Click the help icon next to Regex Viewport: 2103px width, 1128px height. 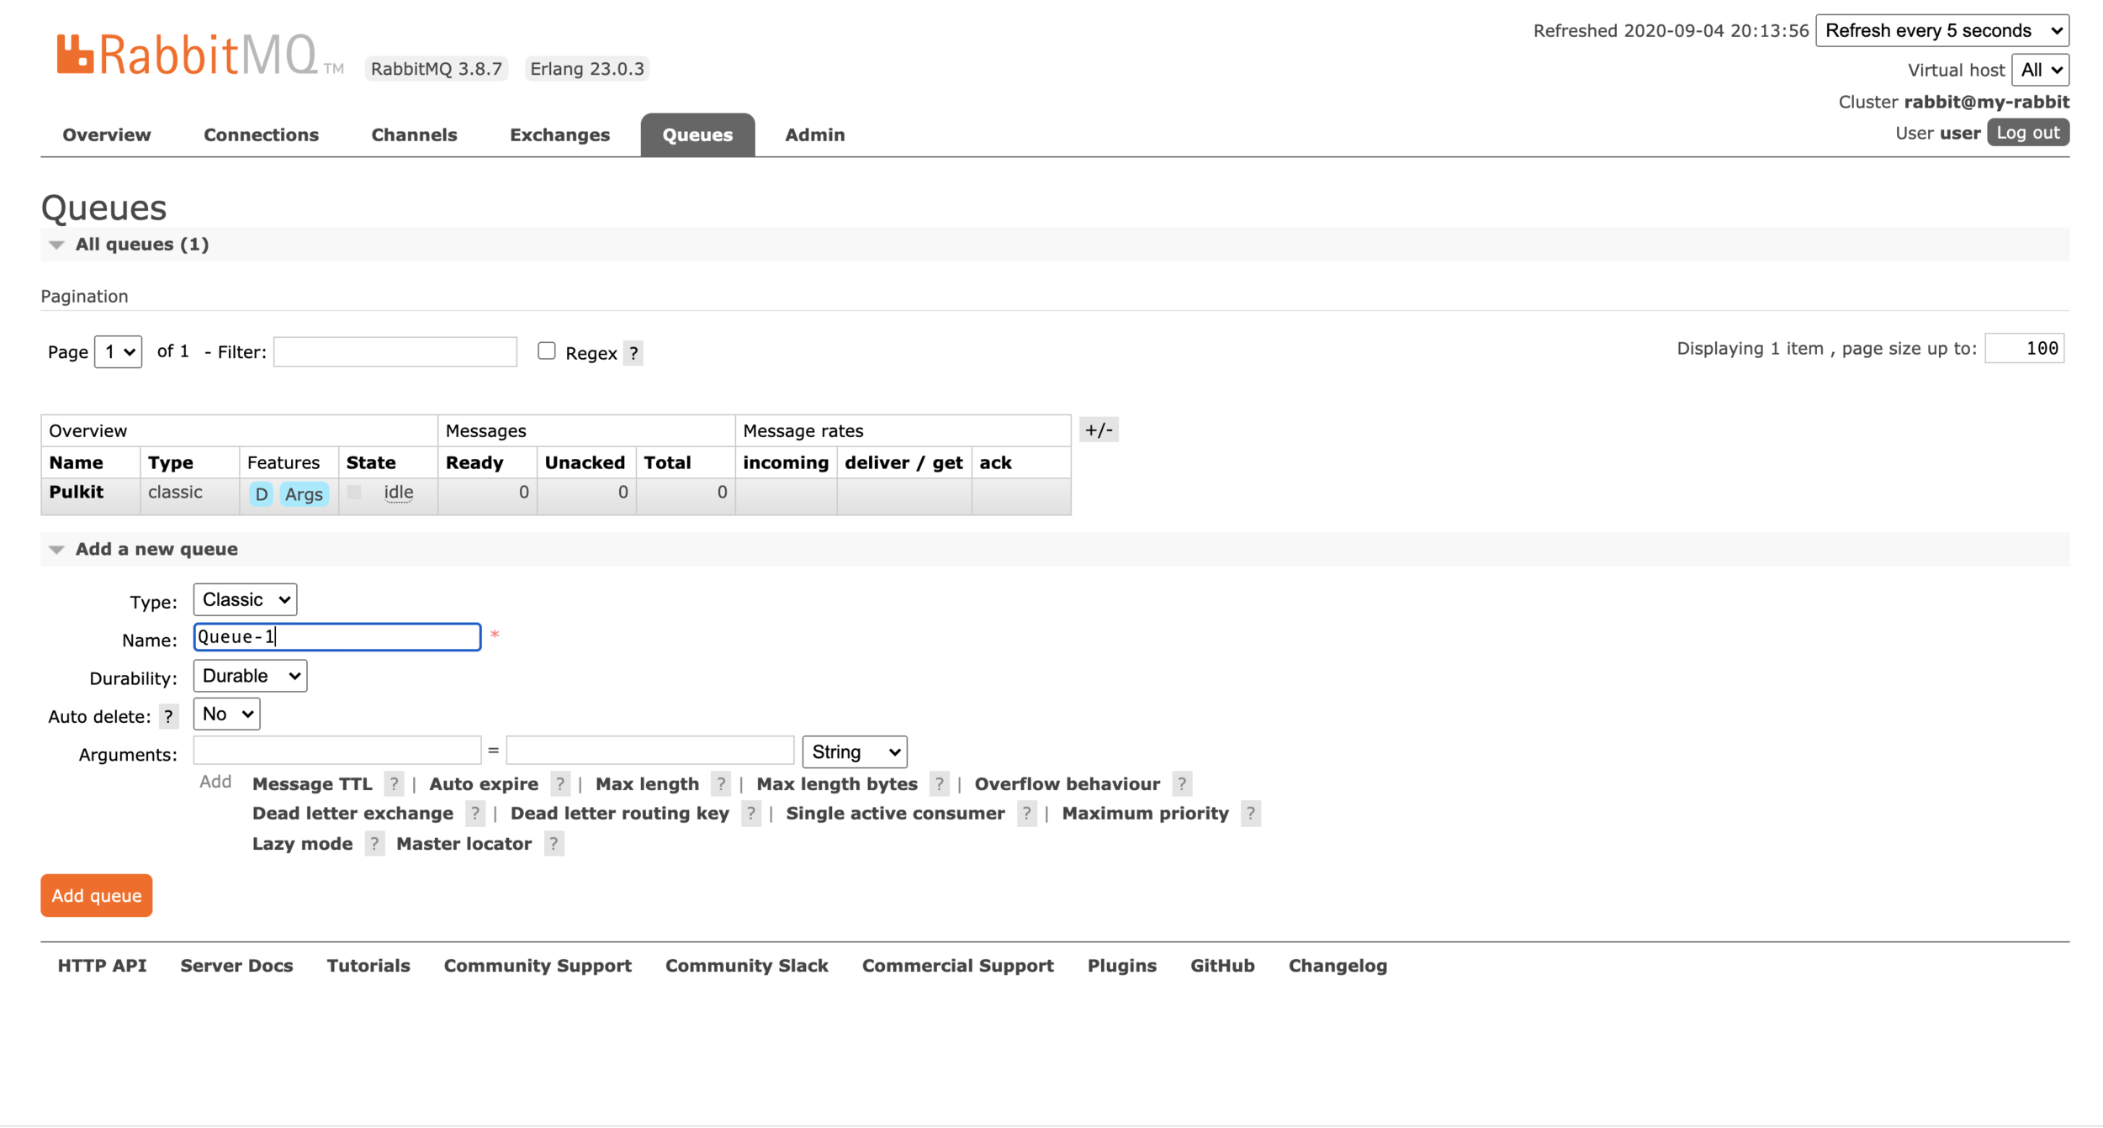pos(633,353)
